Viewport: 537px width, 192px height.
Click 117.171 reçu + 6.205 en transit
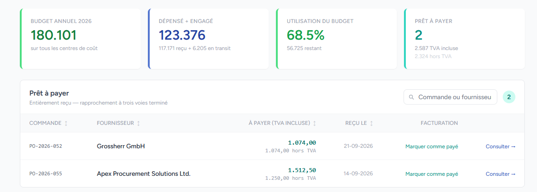coord(194,48)
